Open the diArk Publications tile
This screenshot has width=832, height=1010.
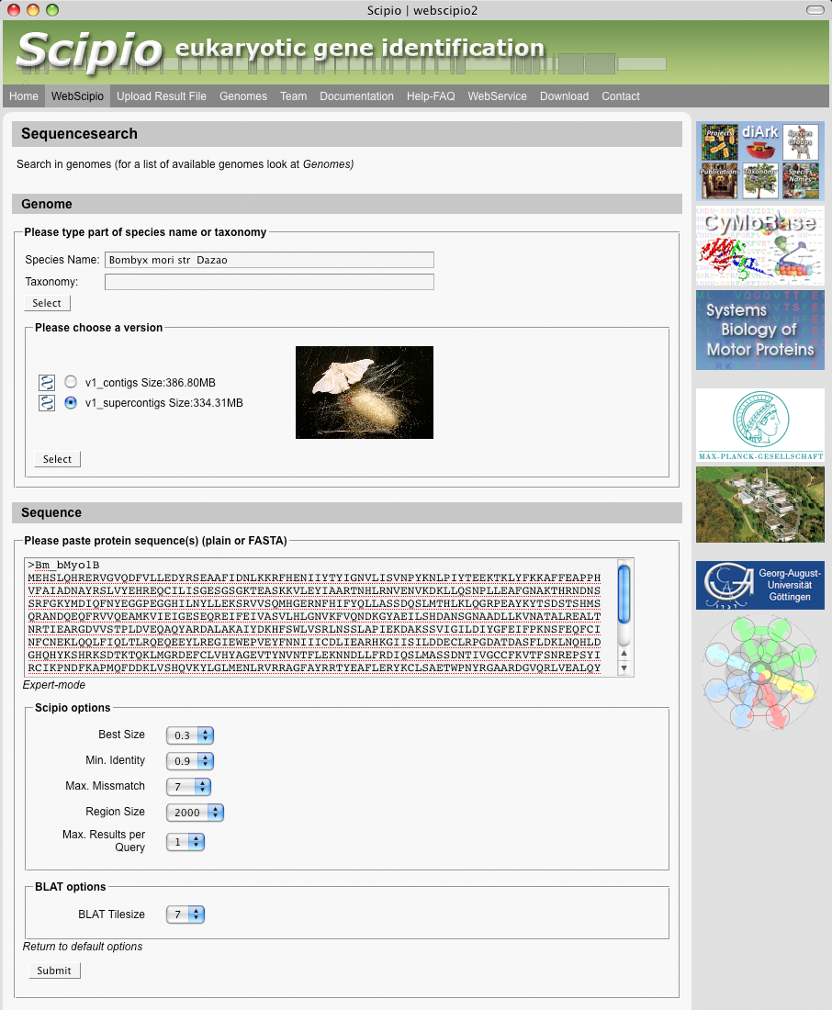(x=719, y=181)
